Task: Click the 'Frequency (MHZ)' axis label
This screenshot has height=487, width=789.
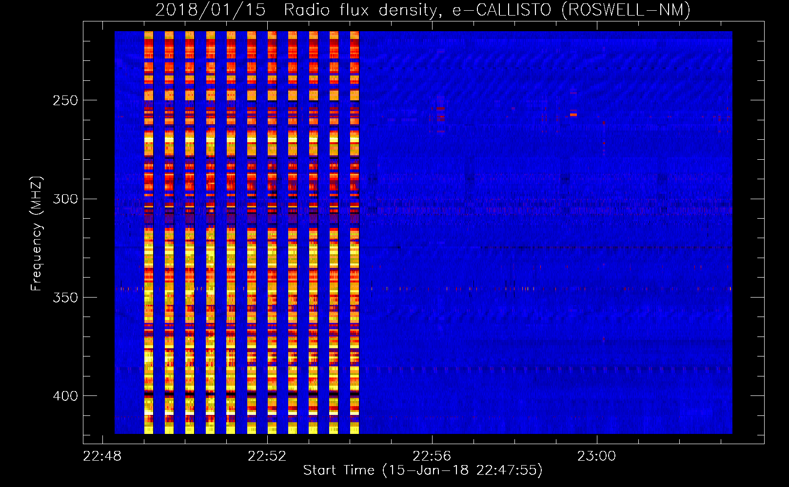Action: pyautogui.click(x=37, y=234)
